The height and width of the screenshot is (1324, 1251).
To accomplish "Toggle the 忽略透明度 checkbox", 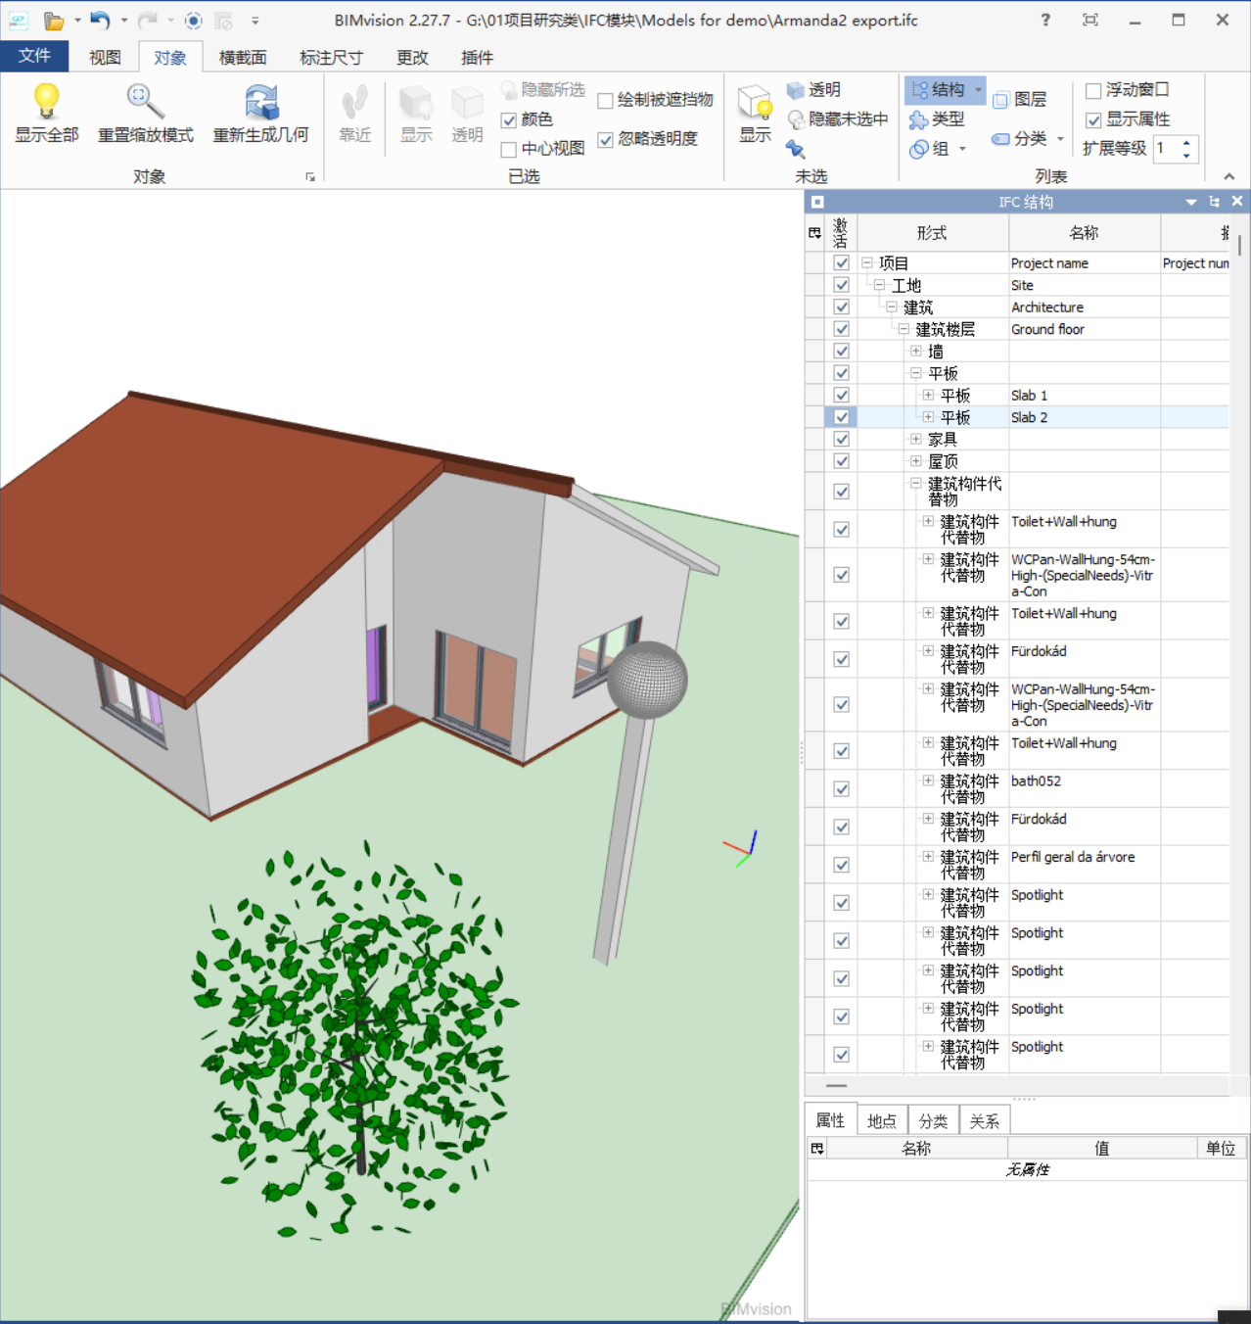I will pyautogui.click(x=606, y=139).
